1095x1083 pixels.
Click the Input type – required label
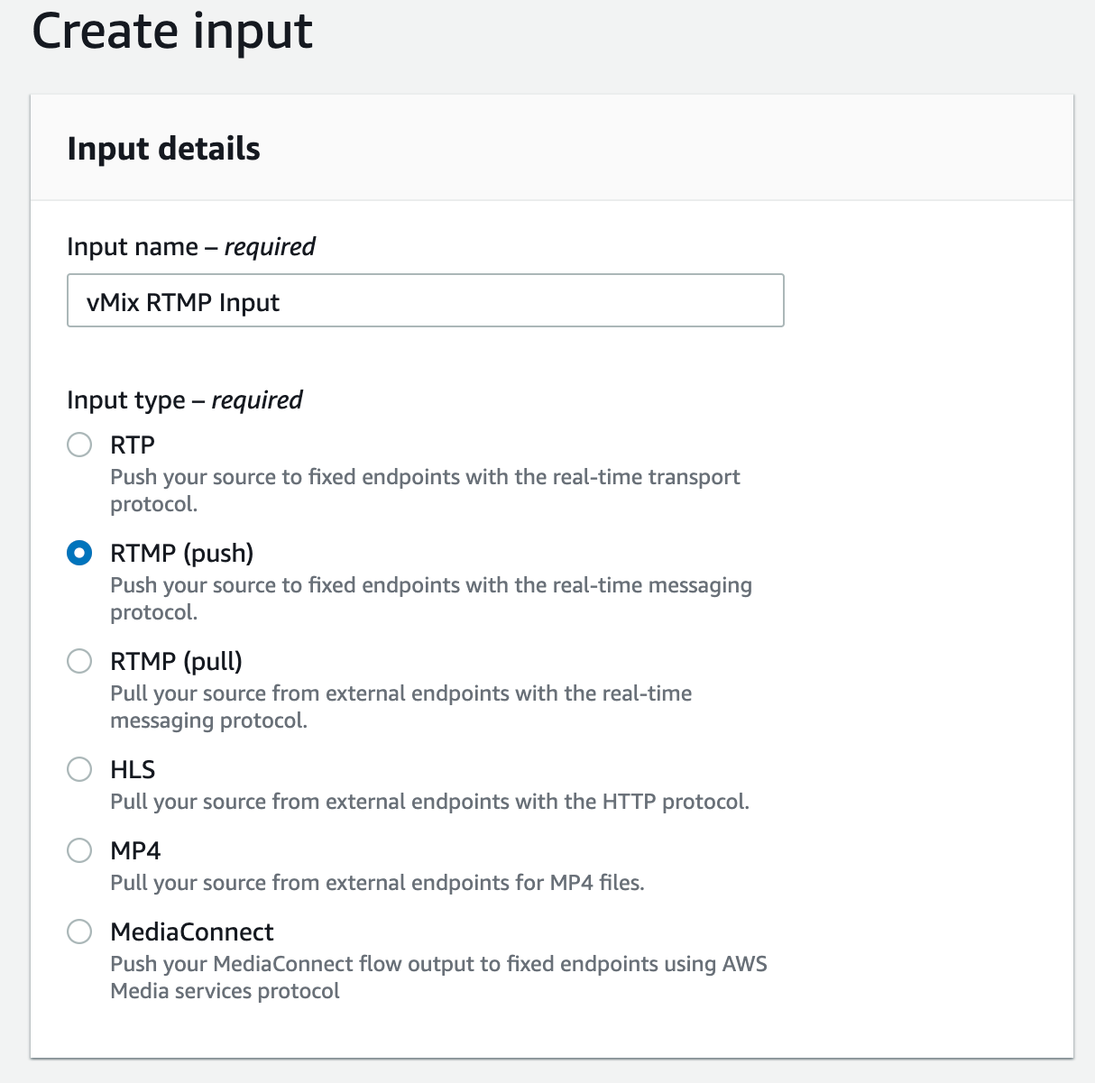184,399
